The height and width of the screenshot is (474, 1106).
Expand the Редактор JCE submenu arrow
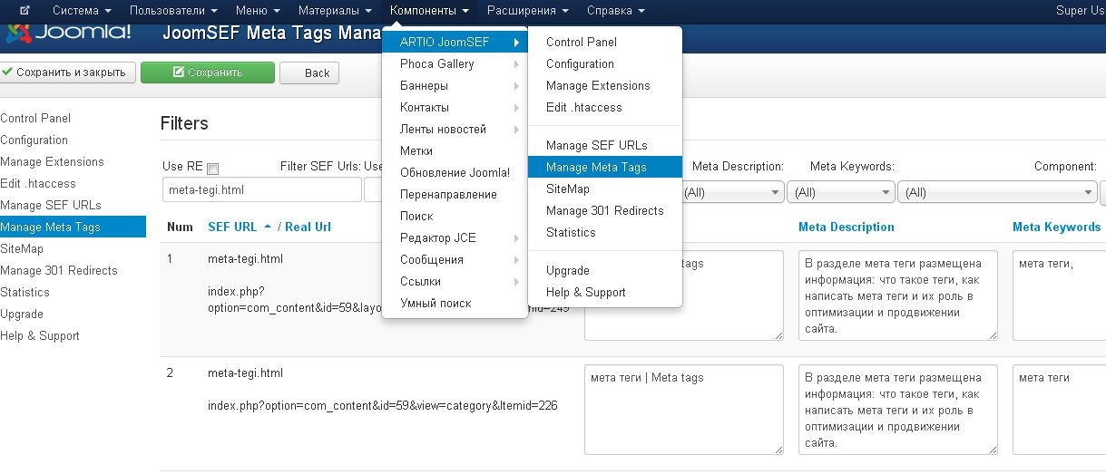(516, 238)
